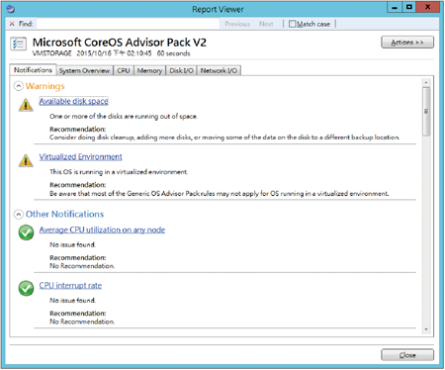Follow the CPU interrupt rate link

(70, 286)
